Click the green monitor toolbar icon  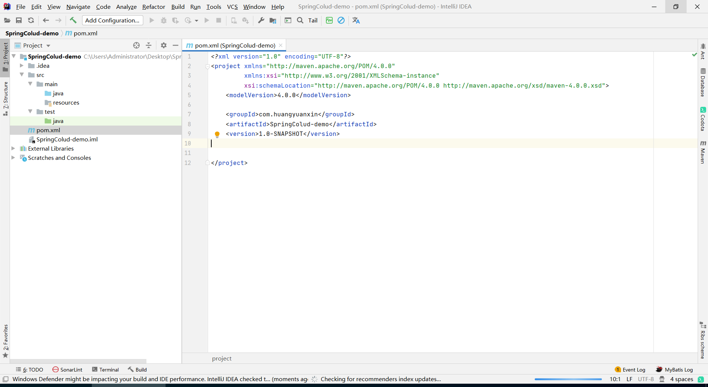329,21
